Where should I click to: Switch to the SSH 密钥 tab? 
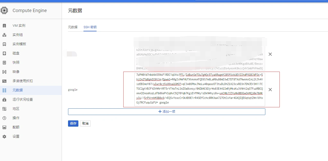coord(90,27)
